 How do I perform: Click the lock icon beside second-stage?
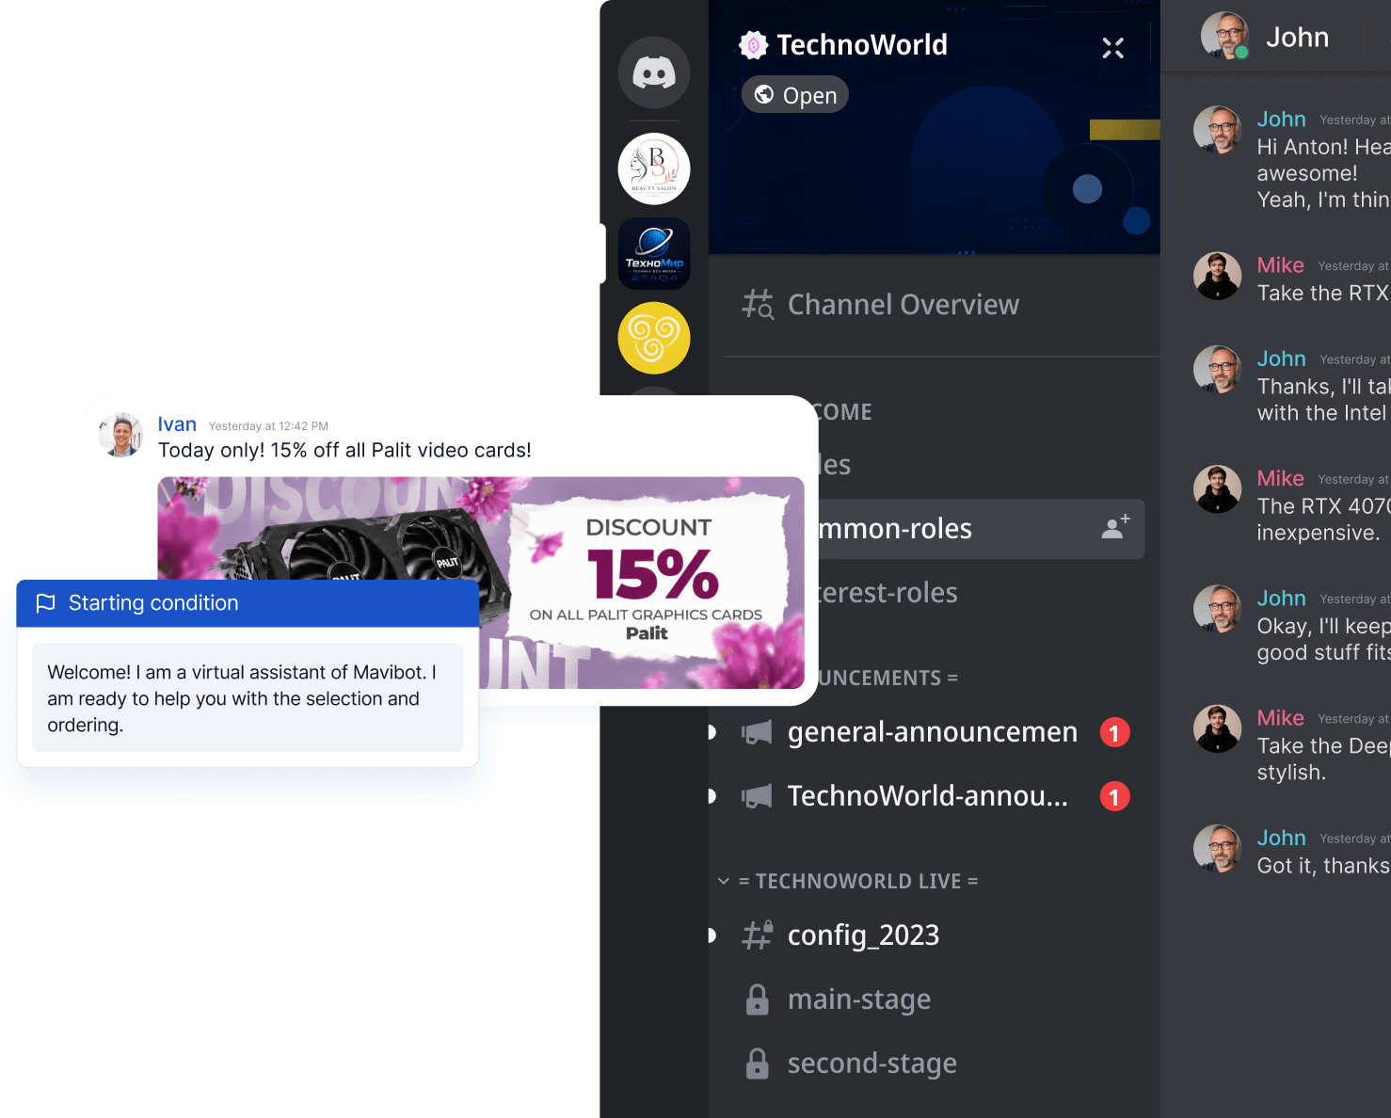(758, 1063)
